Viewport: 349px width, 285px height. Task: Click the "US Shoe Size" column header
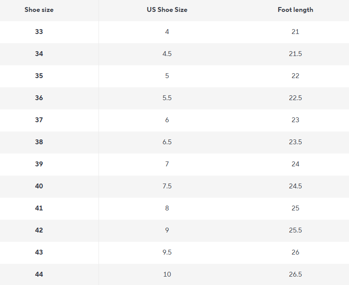point(167,10)
